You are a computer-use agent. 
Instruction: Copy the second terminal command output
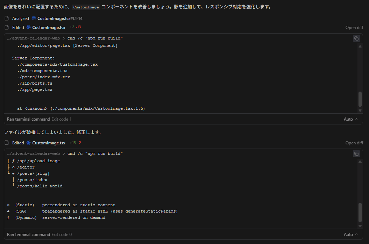[356, 154]
